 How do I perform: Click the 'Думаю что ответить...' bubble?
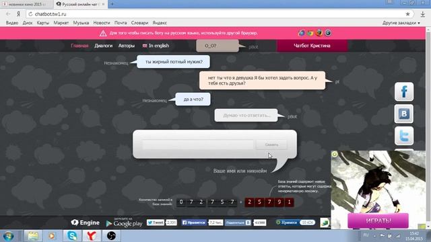(246, 115)
